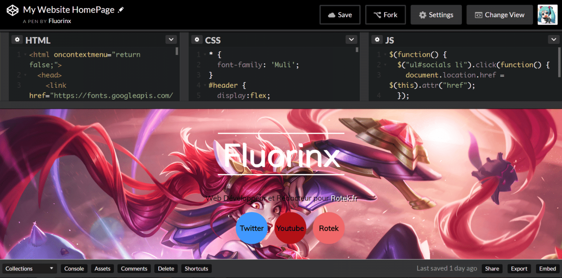Click the CSS panel title
Screen dimensions: 562x278
(213, 40)
